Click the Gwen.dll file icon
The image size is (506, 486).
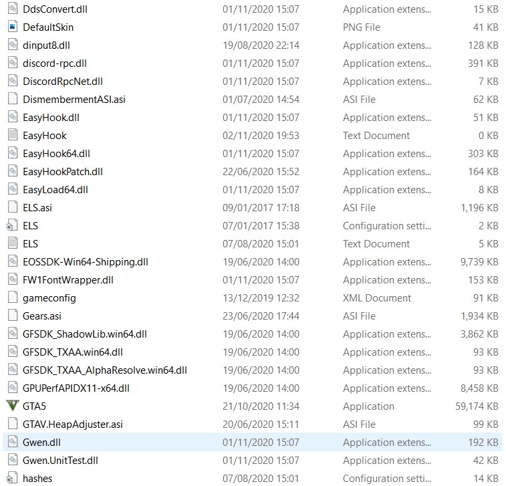click(x=13, y=441)
